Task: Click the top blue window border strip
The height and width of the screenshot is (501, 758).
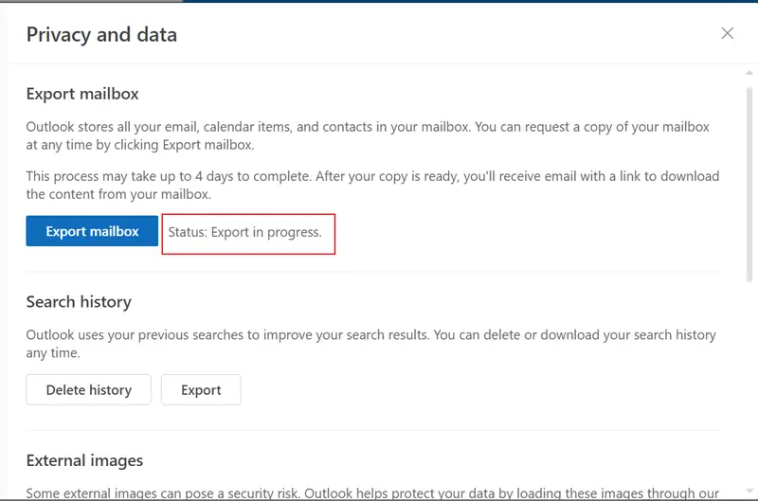Action: point(474,1)
